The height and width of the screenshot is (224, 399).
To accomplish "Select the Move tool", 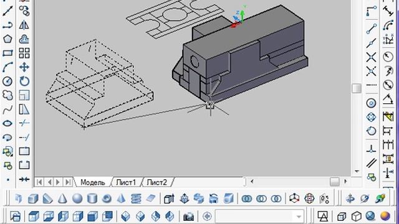I will [x=24, y=67].
